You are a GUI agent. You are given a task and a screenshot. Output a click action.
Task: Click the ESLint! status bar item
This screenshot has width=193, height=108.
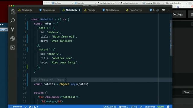[161, 107]
